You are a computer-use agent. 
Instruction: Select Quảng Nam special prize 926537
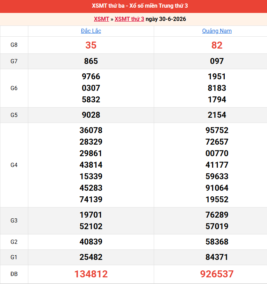click(x=217, y=274)
